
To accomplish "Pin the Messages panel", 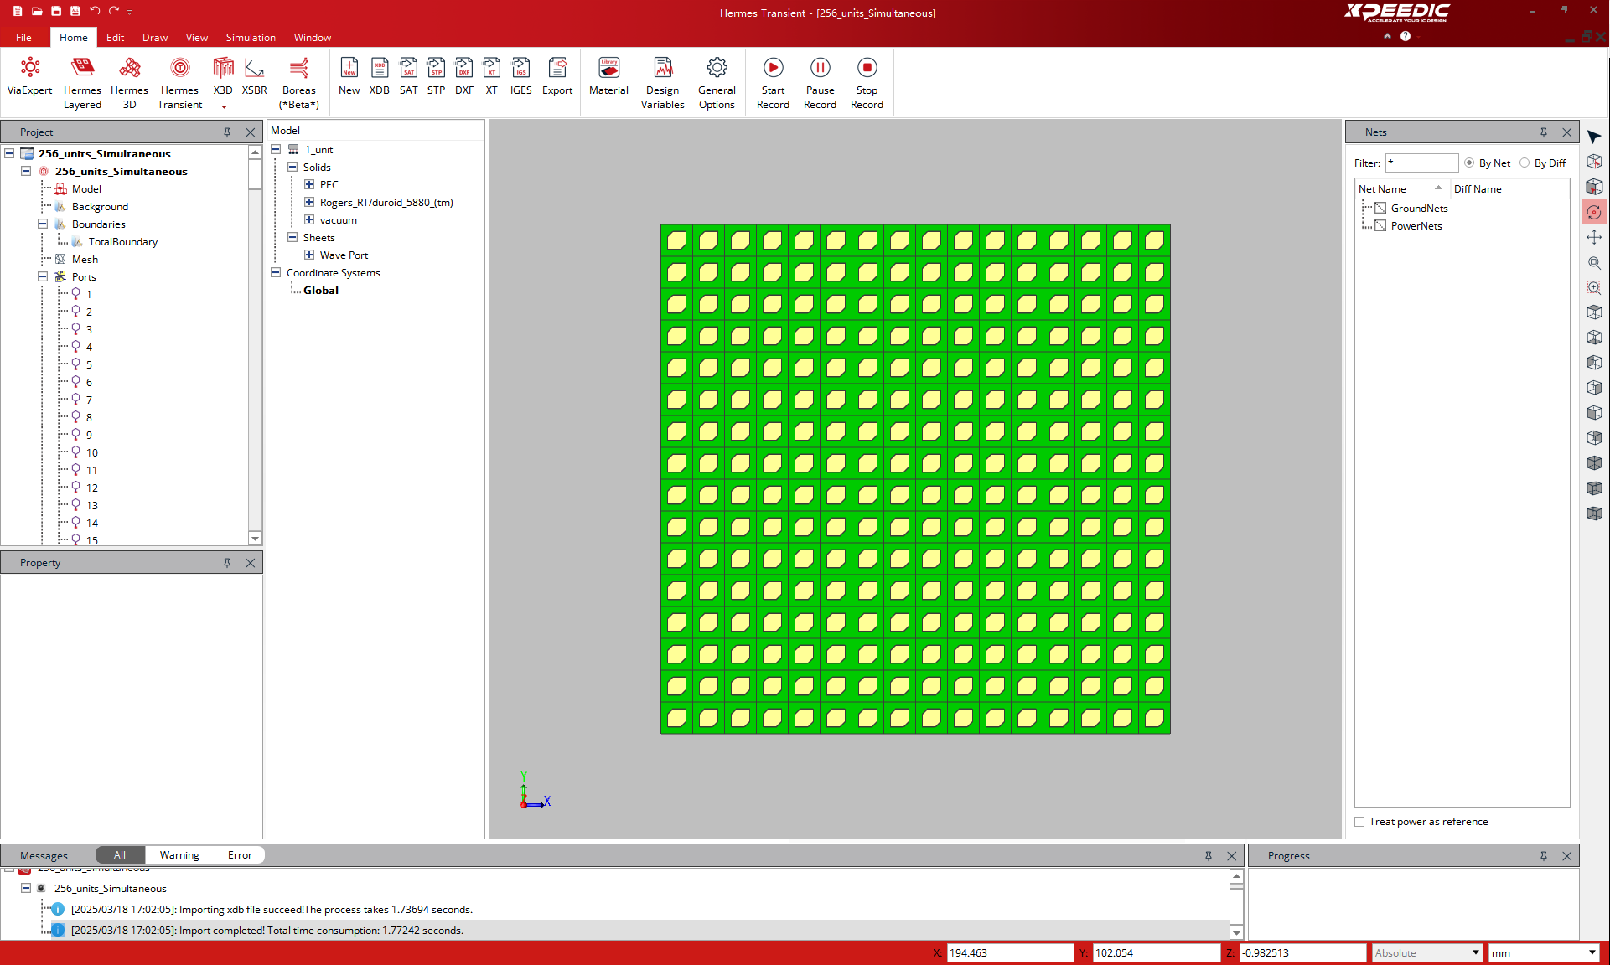I will [1209, 856].
